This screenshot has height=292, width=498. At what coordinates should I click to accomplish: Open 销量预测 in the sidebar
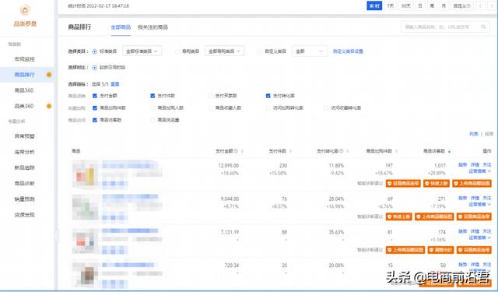24,199
